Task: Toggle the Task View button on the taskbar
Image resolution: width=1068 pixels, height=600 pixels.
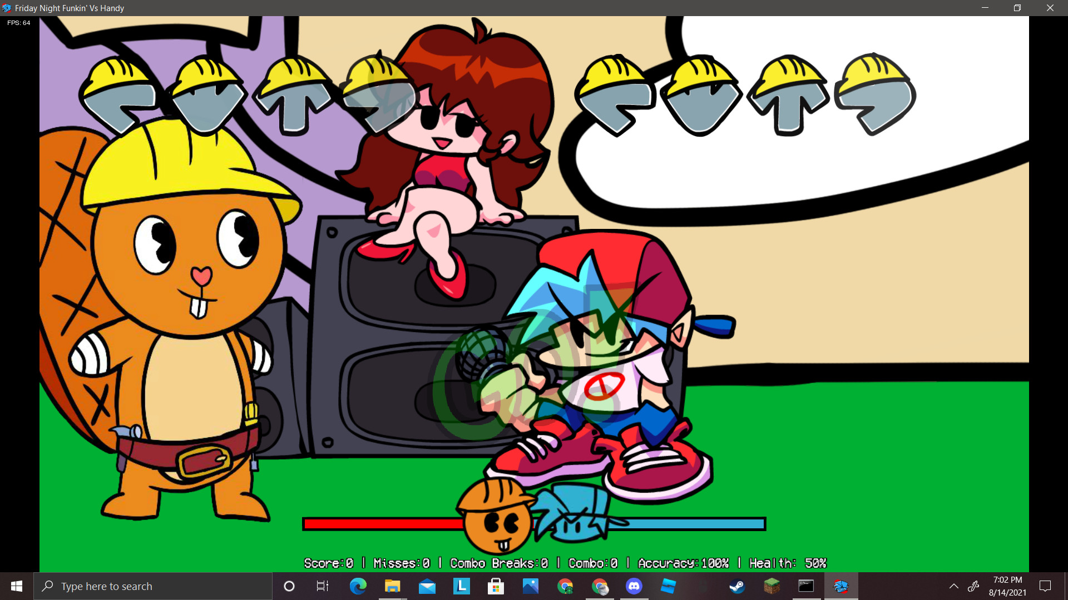Action: click(322, 586)
